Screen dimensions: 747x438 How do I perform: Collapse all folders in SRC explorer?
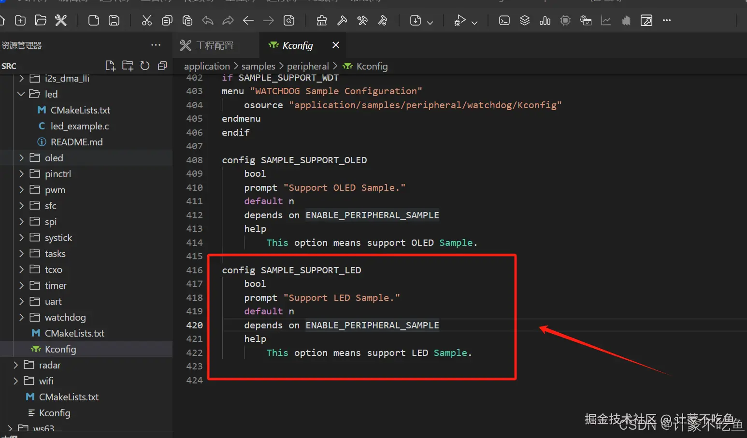[162, 66]
